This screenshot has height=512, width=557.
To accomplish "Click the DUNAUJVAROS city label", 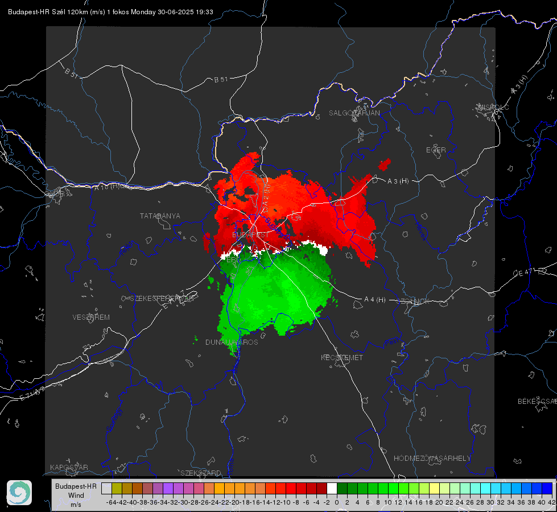I will (x=232, y=342).
